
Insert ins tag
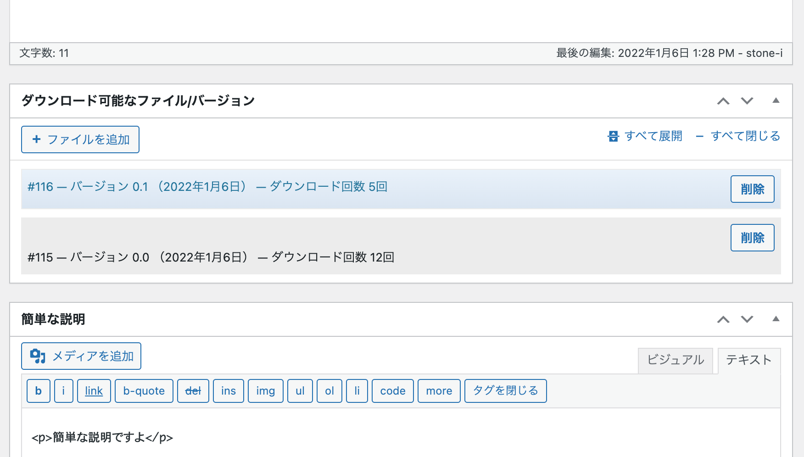229,391
